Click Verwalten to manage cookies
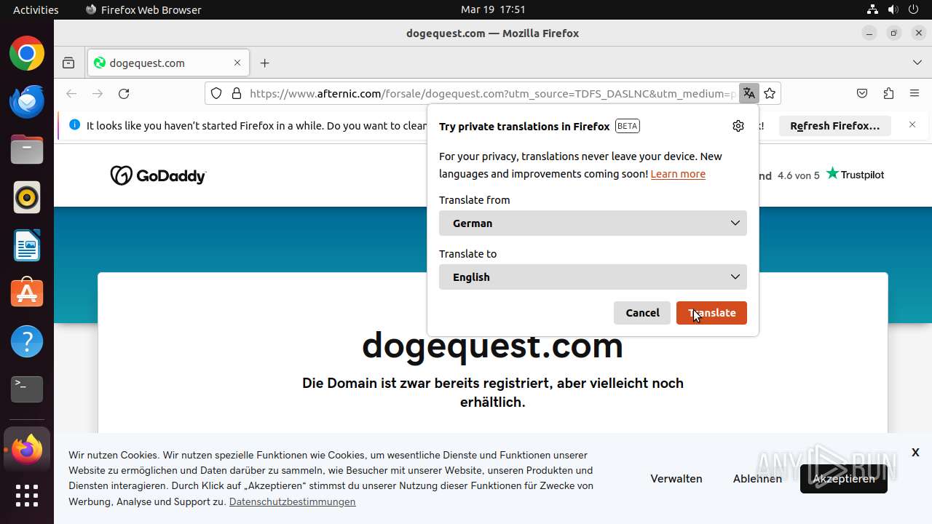 pyautogui.click(x=676, y=479)
